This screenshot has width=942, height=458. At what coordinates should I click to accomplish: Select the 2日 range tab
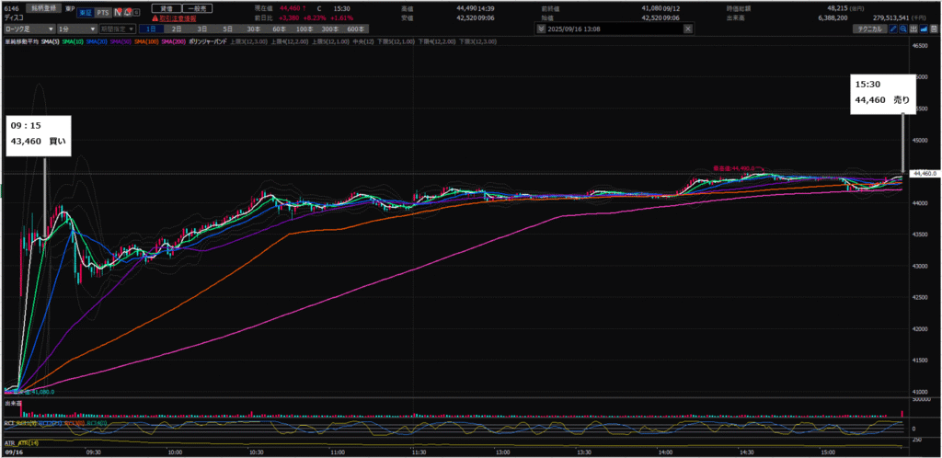point(177,29)
